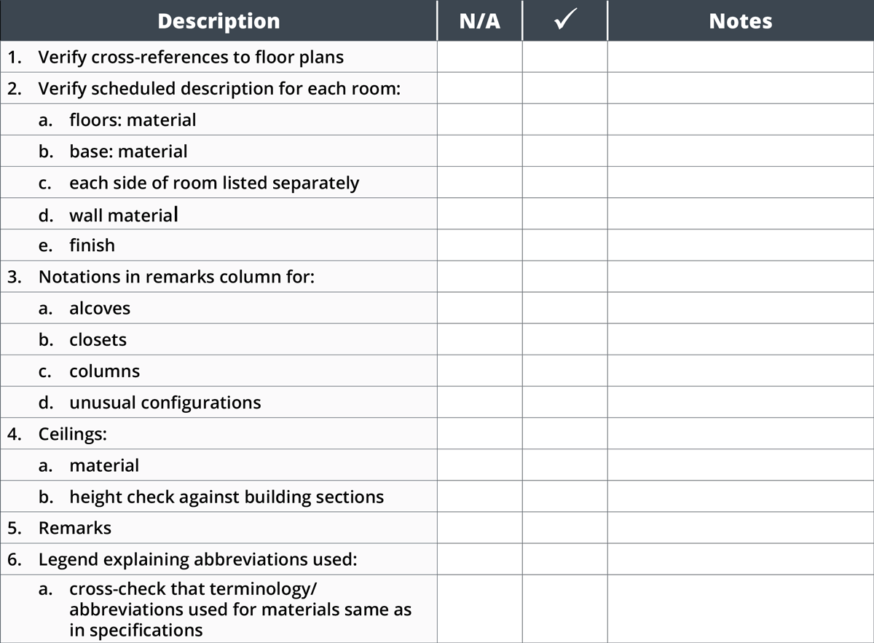Click the Notes cell for 'Verify cross-references to floor plans'
Screen dimensions: 874x643
point(740,57)
